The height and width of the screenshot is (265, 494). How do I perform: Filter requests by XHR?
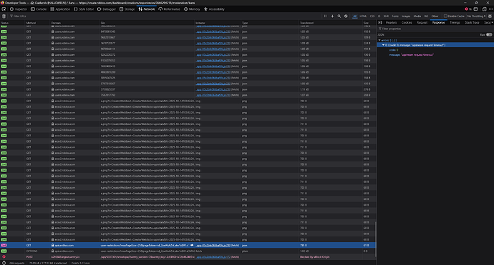point(386,16)
